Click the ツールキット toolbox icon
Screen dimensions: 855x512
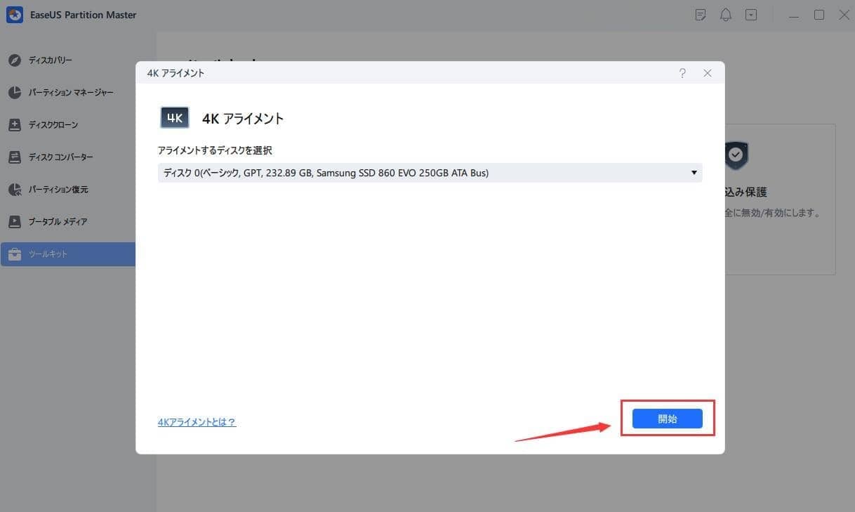[x=15, y=254]
